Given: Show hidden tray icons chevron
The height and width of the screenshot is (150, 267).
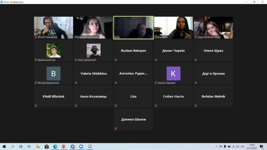Looking at the screenshot, I should click(x=217, y=147).
